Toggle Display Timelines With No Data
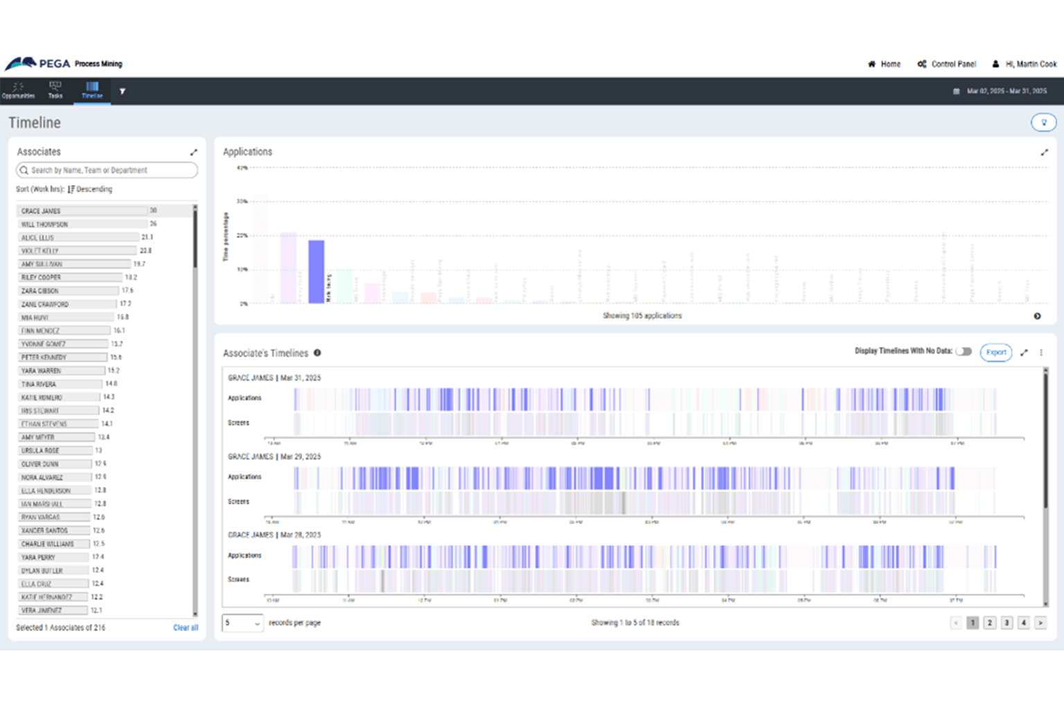The image size is (1064, 701). point(964,351)
